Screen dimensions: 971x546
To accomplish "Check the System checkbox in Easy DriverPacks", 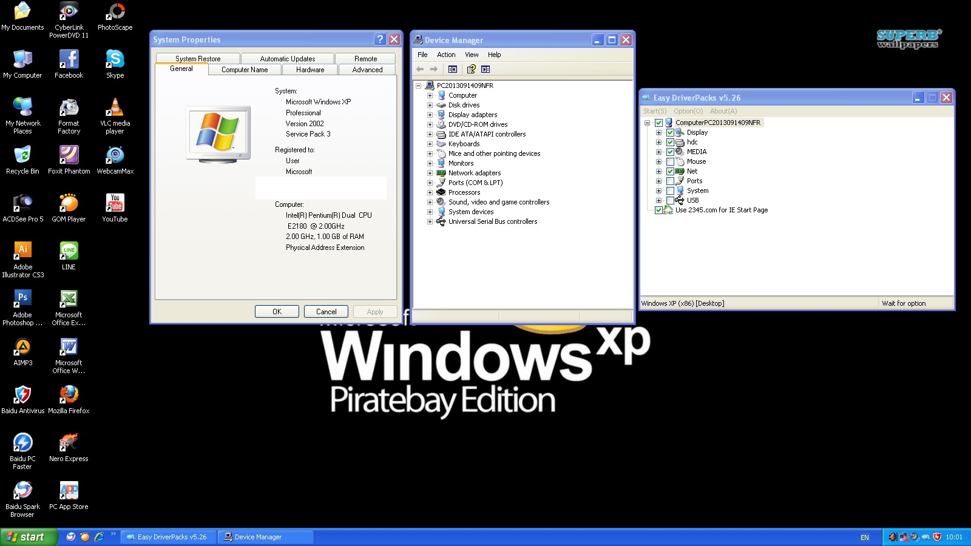I will pos(670,190).
